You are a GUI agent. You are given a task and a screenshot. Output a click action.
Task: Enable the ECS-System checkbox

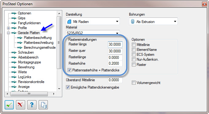134,55
